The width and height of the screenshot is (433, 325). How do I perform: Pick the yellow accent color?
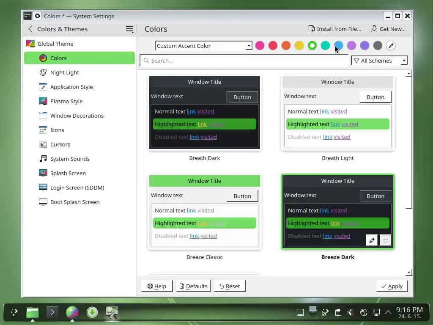[x=299, y=46]
